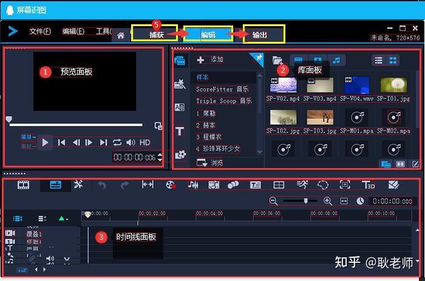Open split screen template creator
Image resolution: width=425 pixels, height=281 pixels.
[279, 185]
